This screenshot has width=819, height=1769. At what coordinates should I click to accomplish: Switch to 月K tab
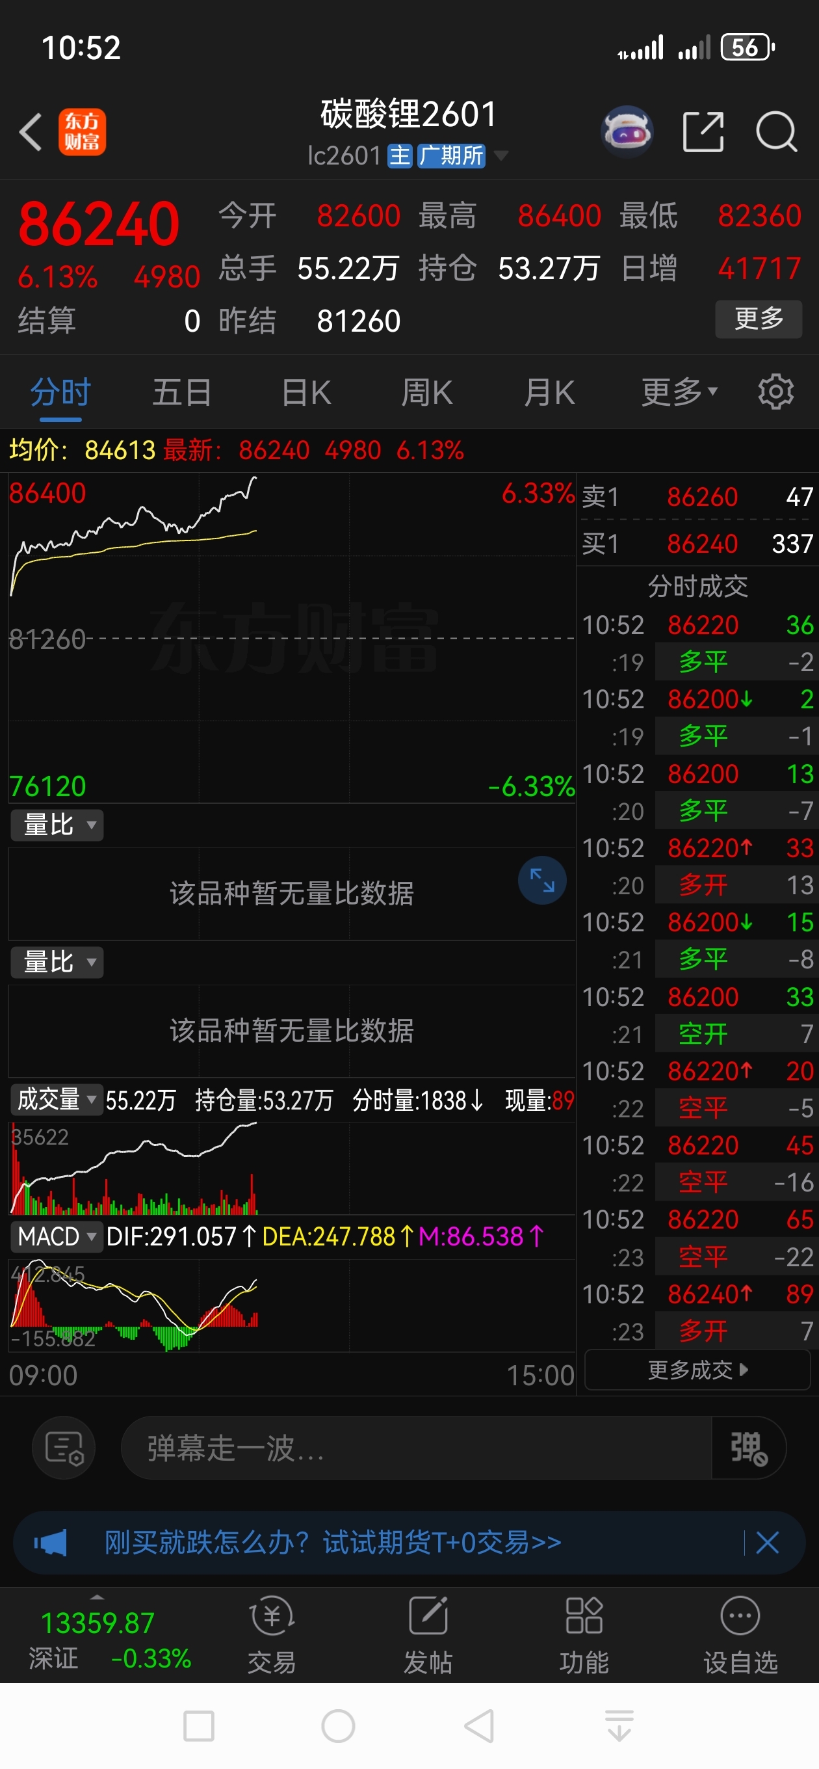pos(549,392)
